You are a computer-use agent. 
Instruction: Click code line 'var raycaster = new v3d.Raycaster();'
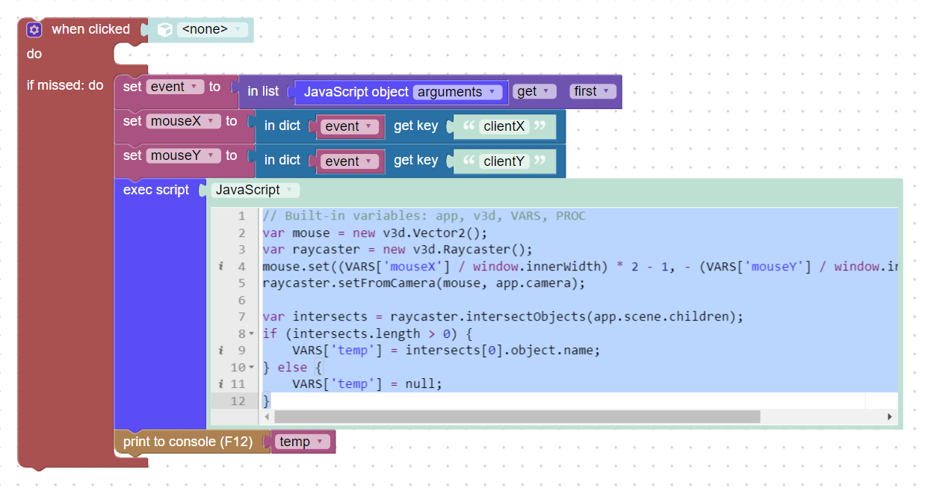(397, 250)
